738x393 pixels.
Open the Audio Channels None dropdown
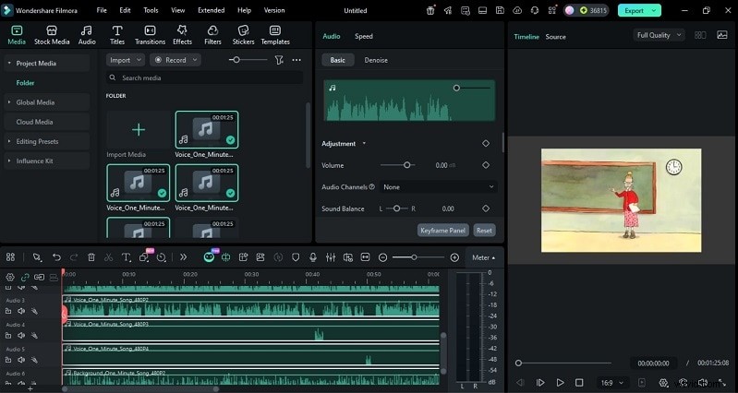[x=438, y=186]
